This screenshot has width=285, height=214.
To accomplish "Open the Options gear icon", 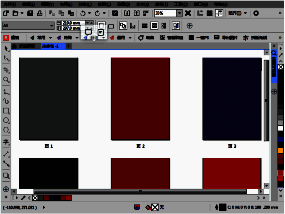I will (256, 13).
